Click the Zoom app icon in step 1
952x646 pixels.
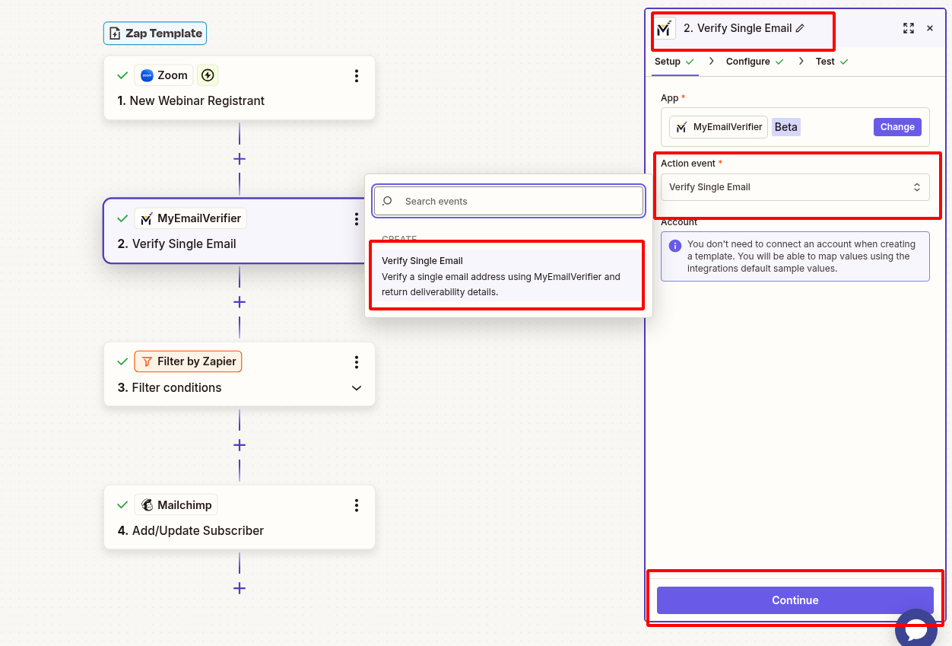pos(146,75)
